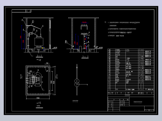Click the direction arrow symbol below the plan view
This screenshot has width=162, height=121.
click(39, 103)
